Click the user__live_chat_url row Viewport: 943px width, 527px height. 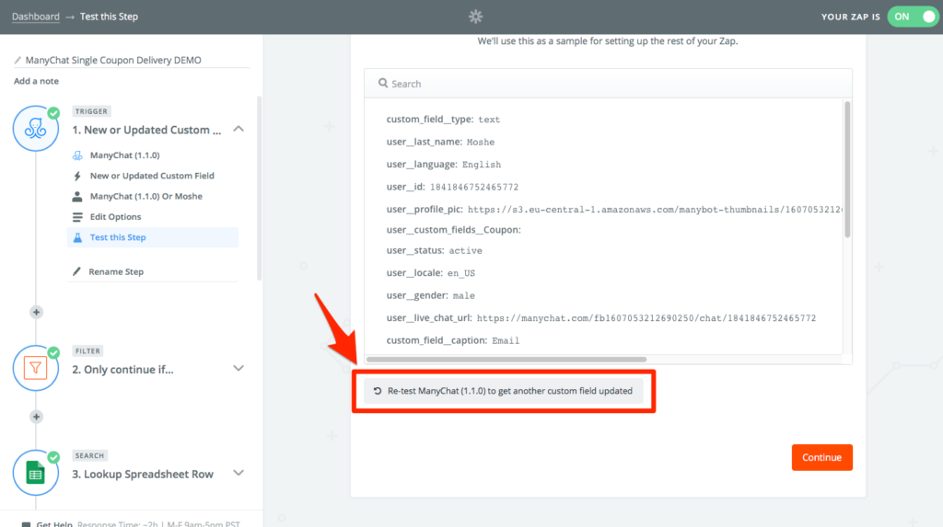coord(600,318)
